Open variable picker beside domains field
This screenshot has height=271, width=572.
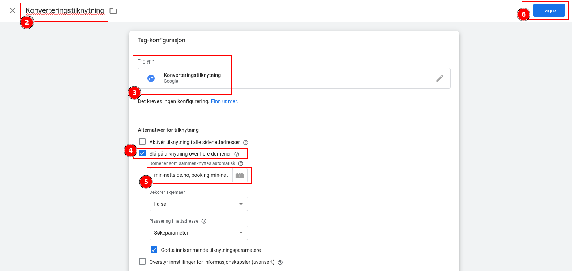point(240,175)
